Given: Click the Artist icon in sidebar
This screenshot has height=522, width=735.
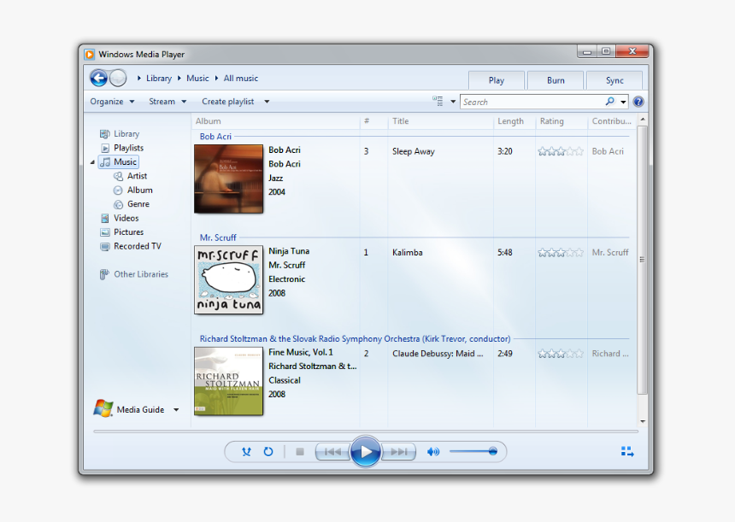Looking at the screenshot, I should [118, 176].
